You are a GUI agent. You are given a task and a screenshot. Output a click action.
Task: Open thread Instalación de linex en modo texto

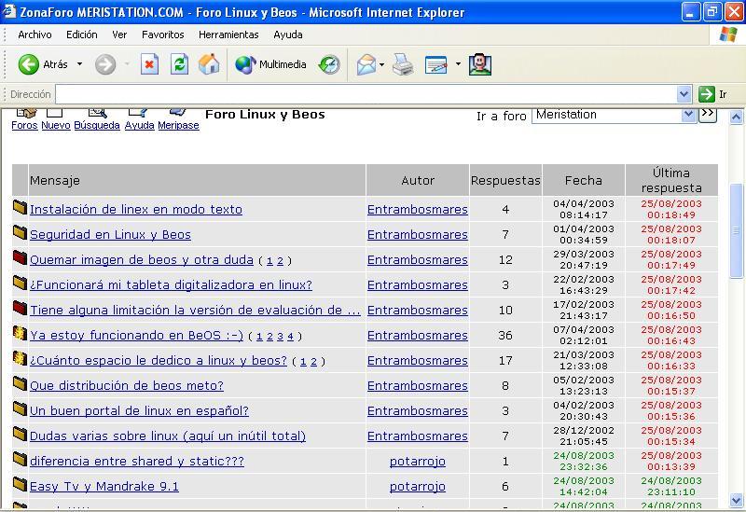click(x=136, y=209)
